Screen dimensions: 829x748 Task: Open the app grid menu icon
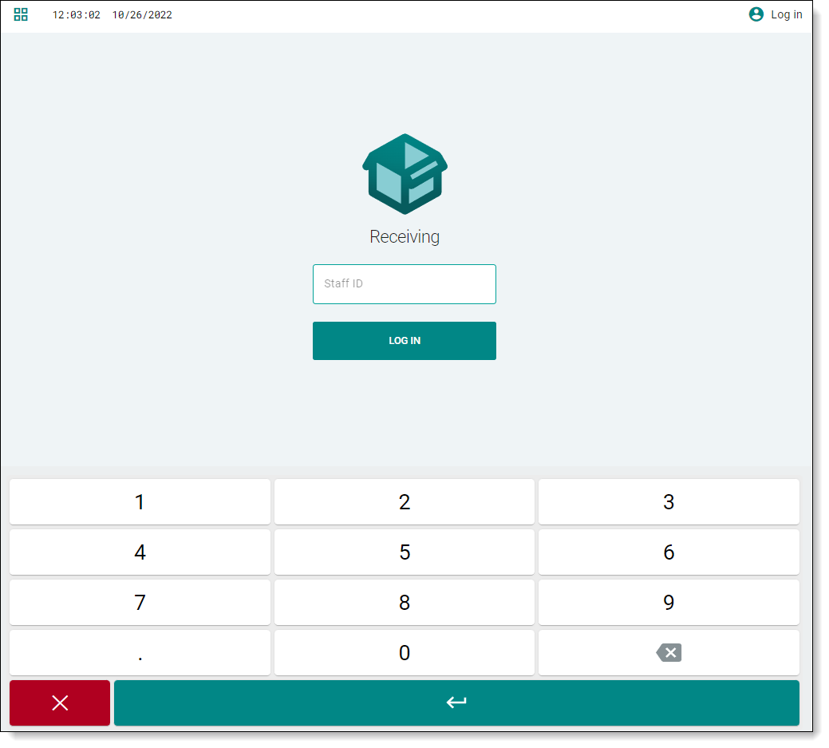click(x=21, y=14)
